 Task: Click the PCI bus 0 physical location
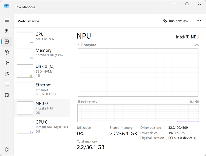pyautogui.click(x=183, y=138)
